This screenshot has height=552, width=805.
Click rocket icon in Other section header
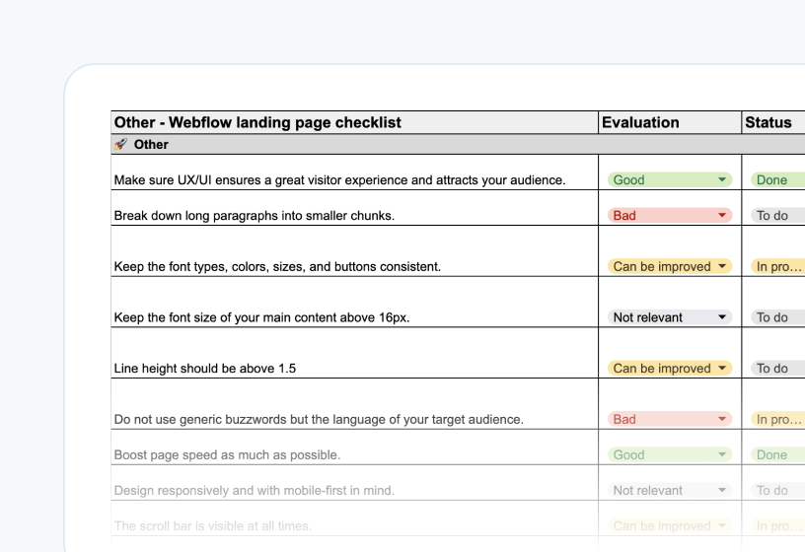(x=121, y=144)
